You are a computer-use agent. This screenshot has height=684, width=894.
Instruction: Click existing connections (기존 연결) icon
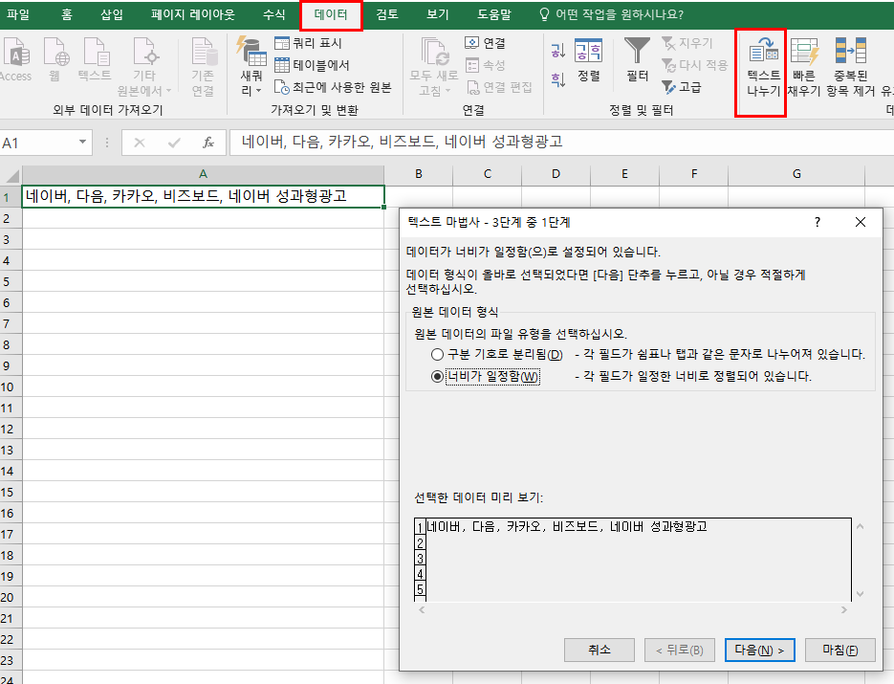coord(203,67)
